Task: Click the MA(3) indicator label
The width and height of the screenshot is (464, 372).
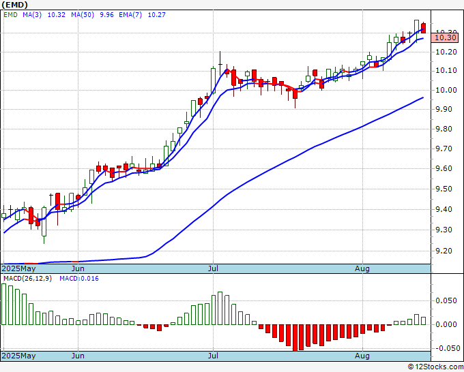Action: (x=32, y=14)
